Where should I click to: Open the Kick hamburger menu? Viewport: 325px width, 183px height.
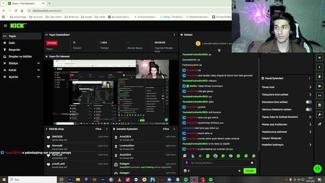5,26
